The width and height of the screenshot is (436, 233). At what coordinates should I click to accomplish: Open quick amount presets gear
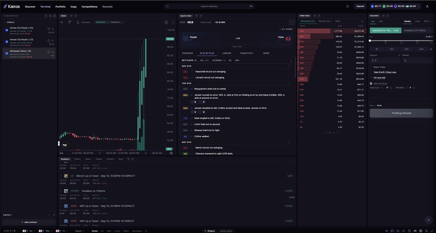[431, 49]
